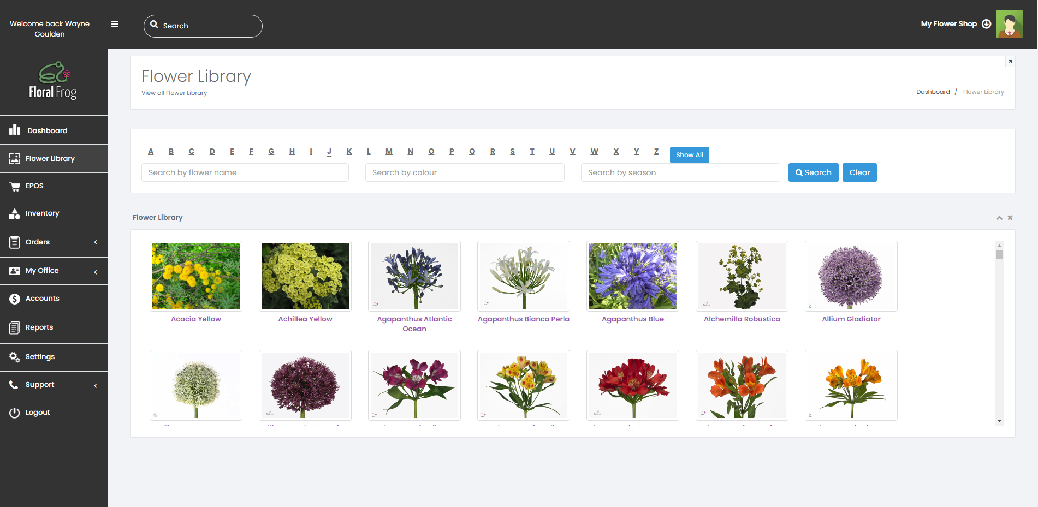Collapse the Flower Library results panel
The image size is (1038, 507).
[x=999, y=217]
